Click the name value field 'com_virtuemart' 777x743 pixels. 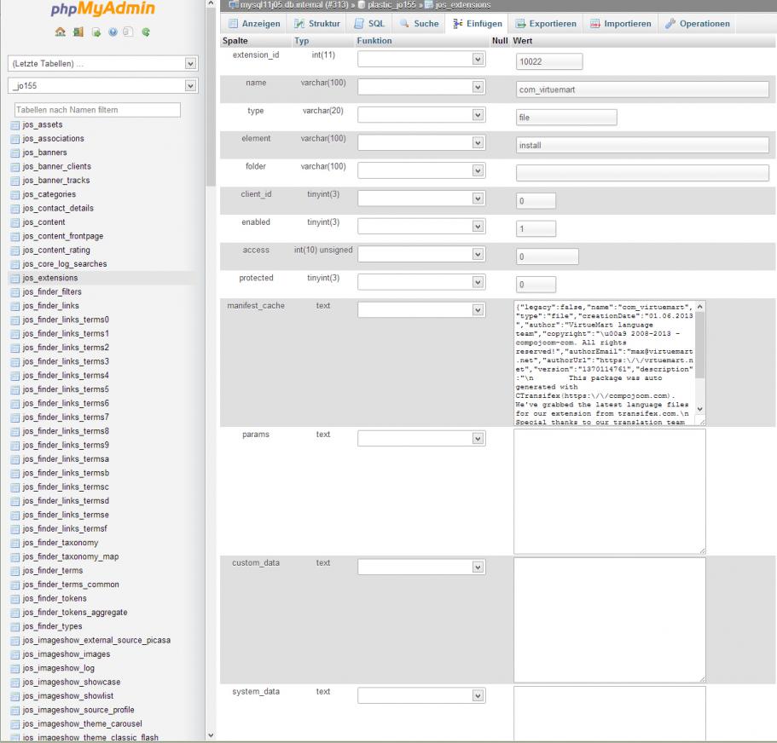point(642,89)
